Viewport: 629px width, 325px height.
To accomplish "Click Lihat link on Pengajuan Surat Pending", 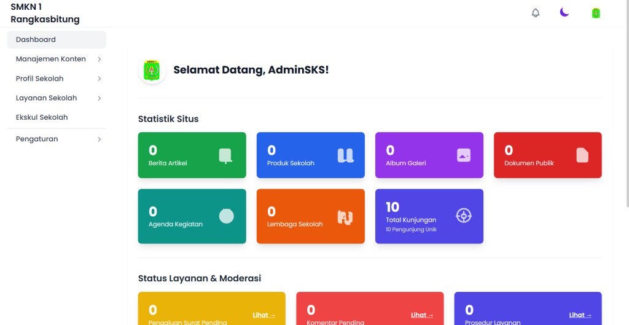I will [264, 315].
